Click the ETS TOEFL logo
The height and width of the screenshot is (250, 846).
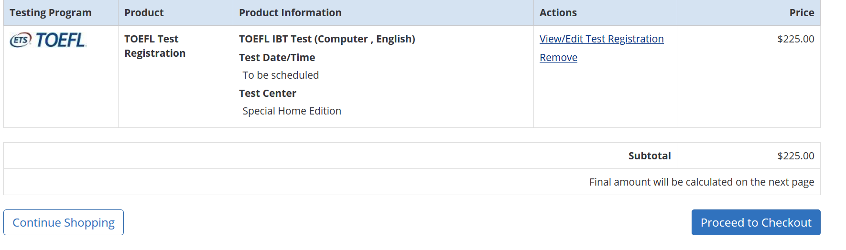click(x=48, y=40)
